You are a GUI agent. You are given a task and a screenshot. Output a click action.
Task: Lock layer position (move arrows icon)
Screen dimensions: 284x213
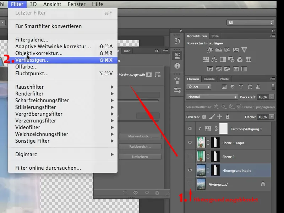[x=219, y=117]
